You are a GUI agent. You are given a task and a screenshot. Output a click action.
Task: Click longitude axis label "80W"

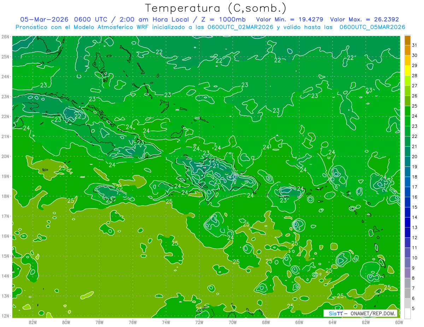click(x=66, y=322)
